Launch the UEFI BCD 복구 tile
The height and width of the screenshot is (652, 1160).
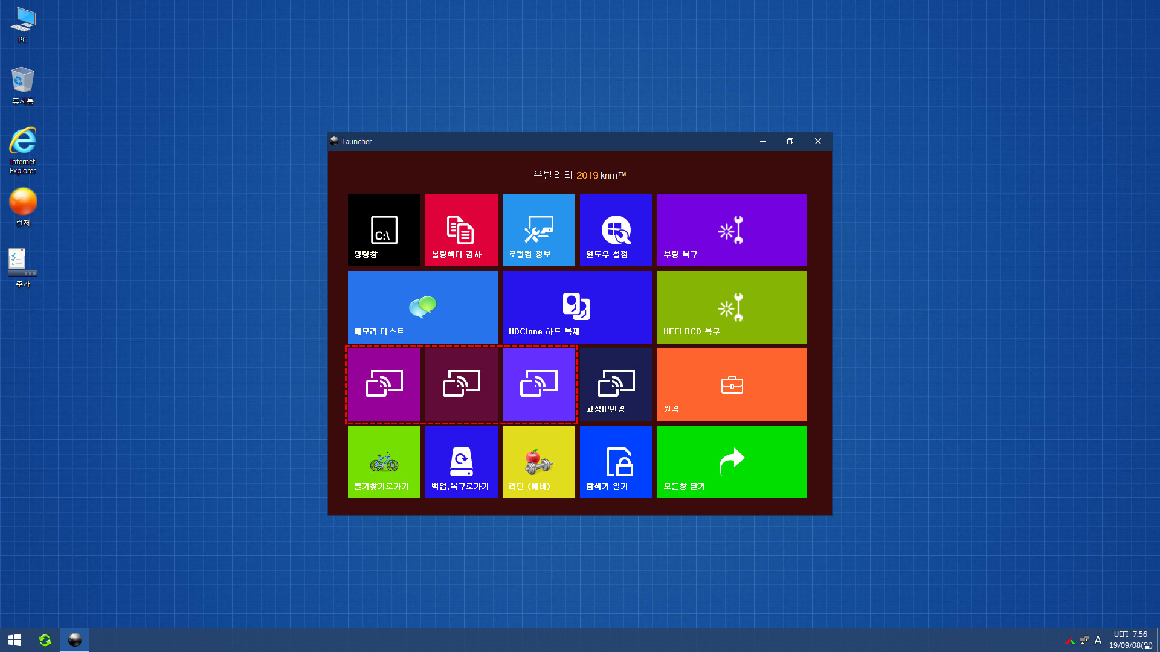[x=732, y=307]
